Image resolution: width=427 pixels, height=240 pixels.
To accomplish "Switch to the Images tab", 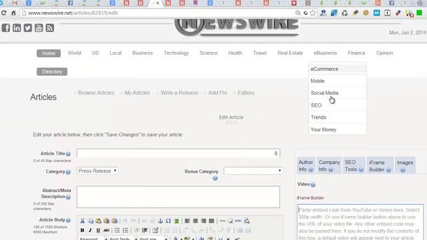I will (405, 165).
